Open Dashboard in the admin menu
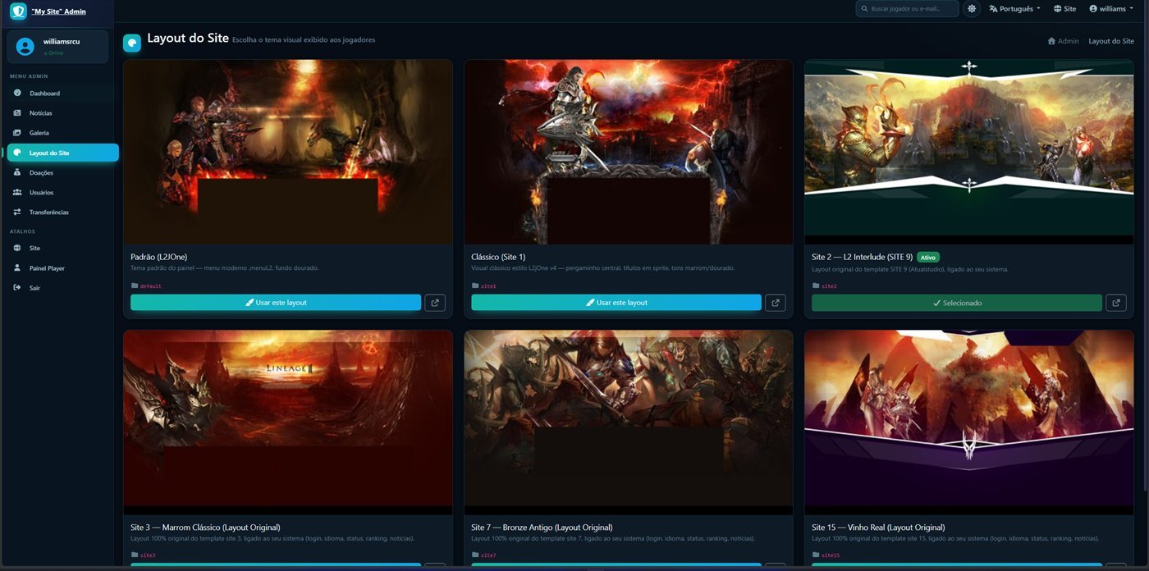Screen dimensions: 1149x571 click(x=63, y=93)
